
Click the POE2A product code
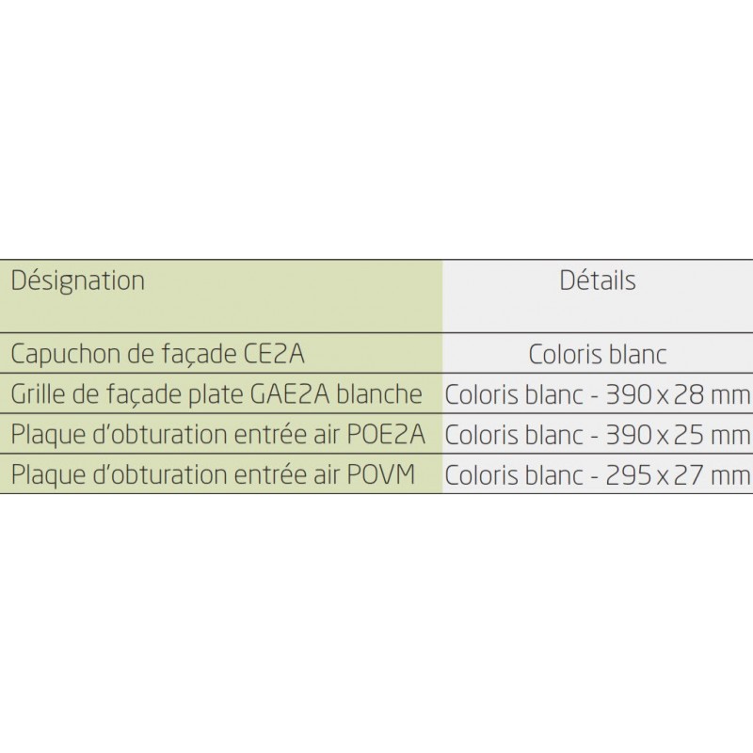[x=386, y=434]
